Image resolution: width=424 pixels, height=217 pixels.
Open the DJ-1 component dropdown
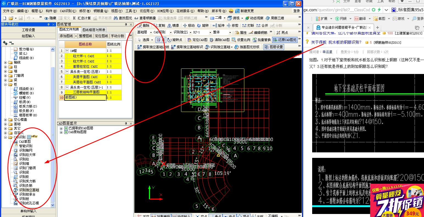click(210, 32)
